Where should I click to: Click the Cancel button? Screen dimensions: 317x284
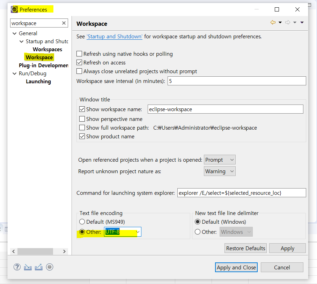pyautogui.click(x=282, y=267)
